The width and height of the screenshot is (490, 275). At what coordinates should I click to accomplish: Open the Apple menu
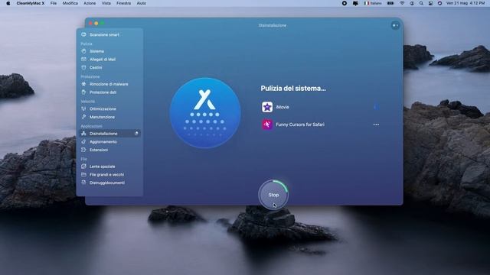tap(8, 3)
